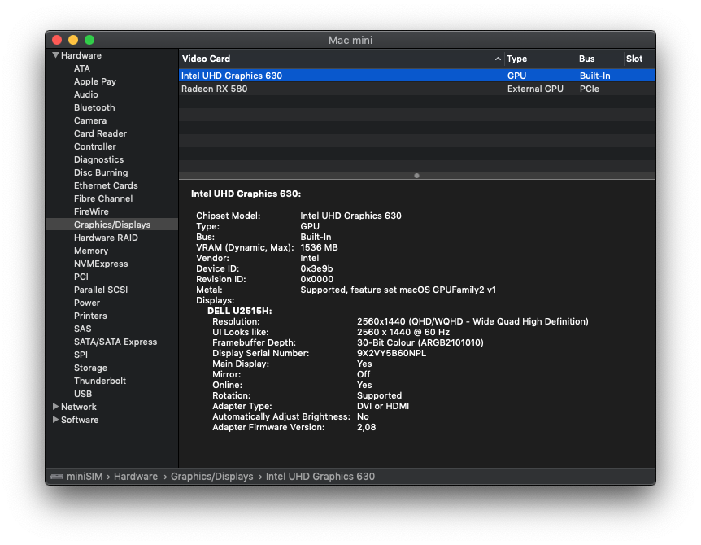The image size is (701, 545).
Task: Click Intel UHD Graphics 630 in path bar
Action: click(320, 477)
